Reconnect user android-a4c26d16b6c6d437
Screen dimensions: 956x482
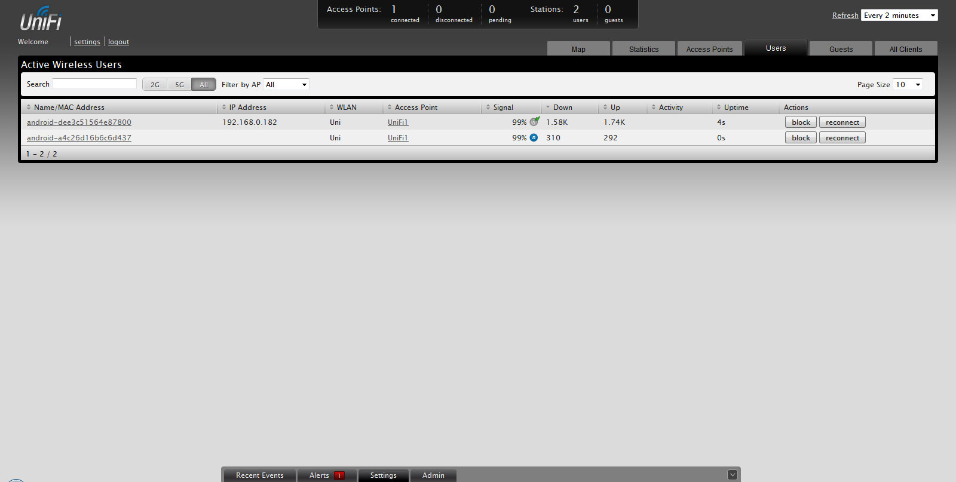[842, 137]
